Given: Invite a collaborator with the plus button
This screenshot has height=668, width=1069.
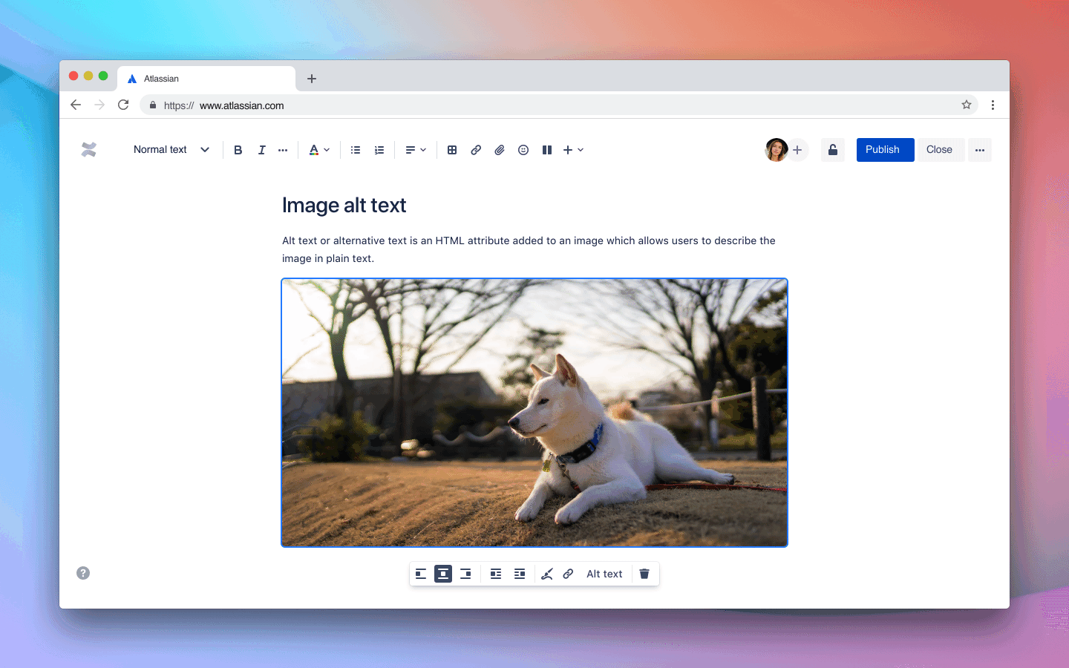Looking at the screenshot, I should (797, 150).
